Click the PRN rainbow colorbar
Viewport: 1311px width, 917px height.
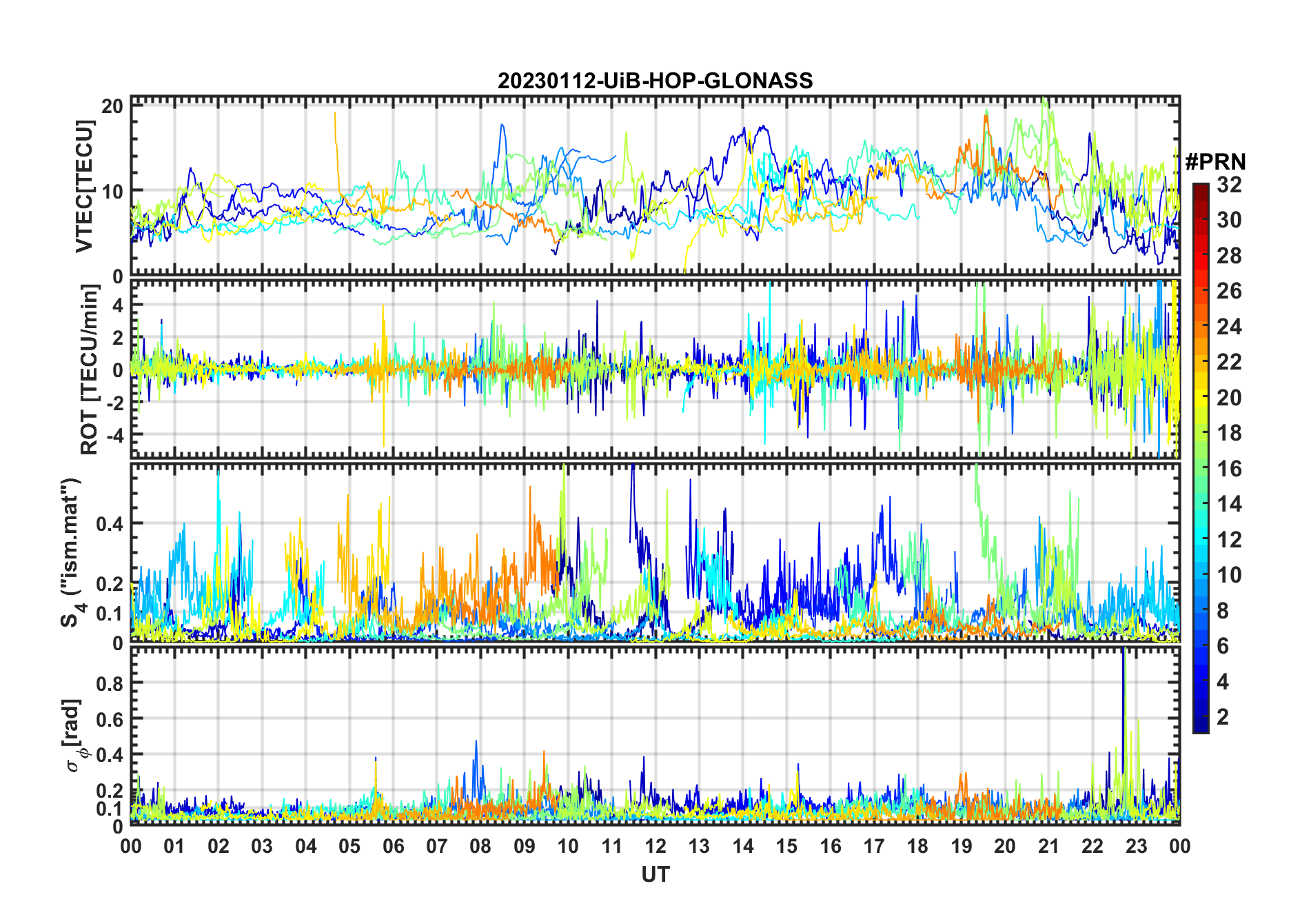coord(1200,458)
